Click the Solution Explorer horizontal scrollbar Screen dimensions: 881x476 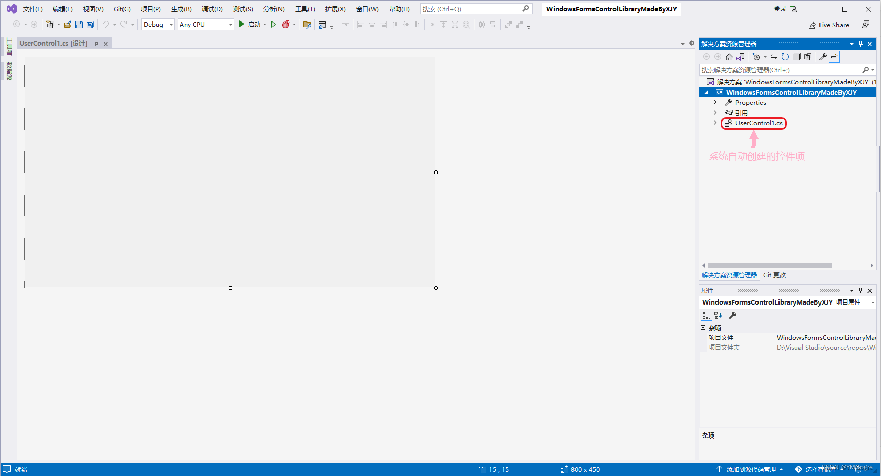[x=770, y=265]
